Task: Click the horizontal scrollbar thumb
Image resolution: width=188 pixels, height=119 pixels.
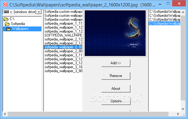Action: tap(88, 114)
